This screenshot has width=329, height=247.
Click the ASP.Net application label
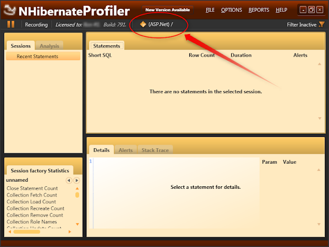pyautogui.click(x=160, y=24)
